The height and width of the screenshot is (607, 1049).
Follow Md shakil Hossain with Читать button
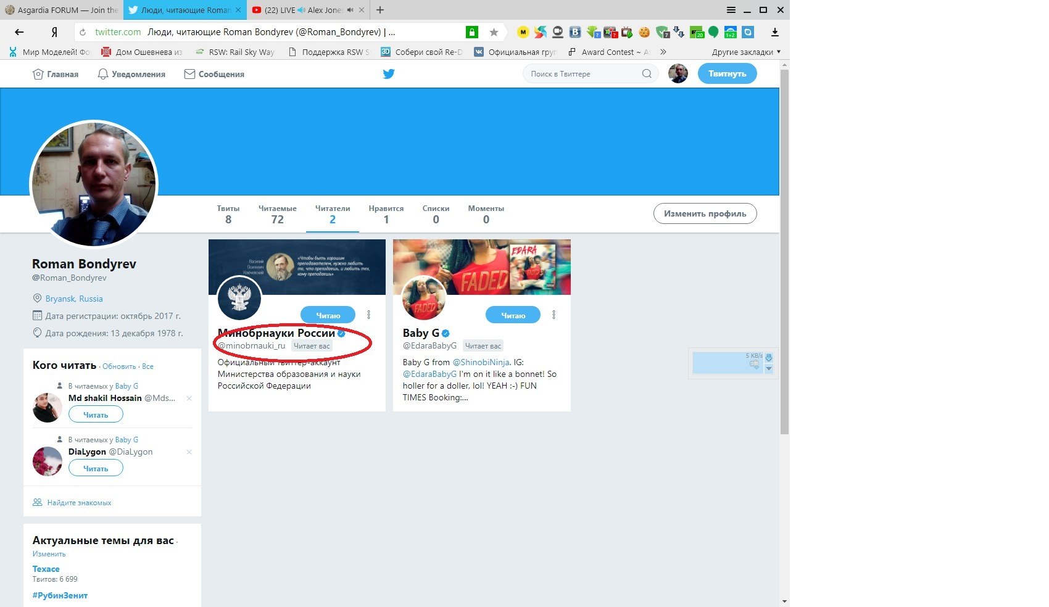pyautogui.click(x=96, y=415)
